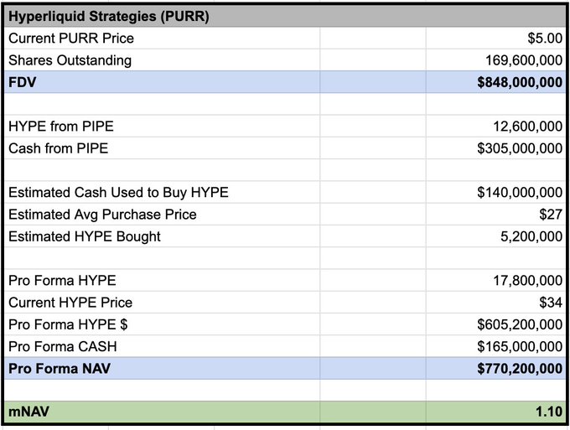
Task: Select the 12,600,000 HYPE value cell
Action: click(528, 127)
